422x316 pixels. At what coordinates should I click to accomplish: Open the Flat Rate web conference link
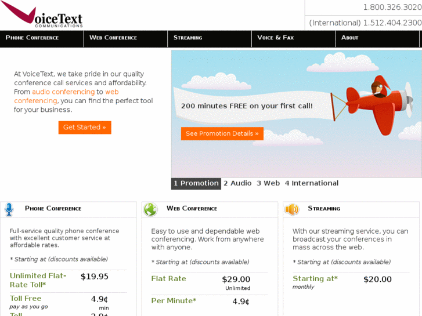(x=168, y=279)
